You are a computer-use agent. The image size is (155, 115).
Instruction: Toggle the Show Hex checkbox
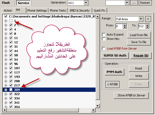[x=104, y=39]
